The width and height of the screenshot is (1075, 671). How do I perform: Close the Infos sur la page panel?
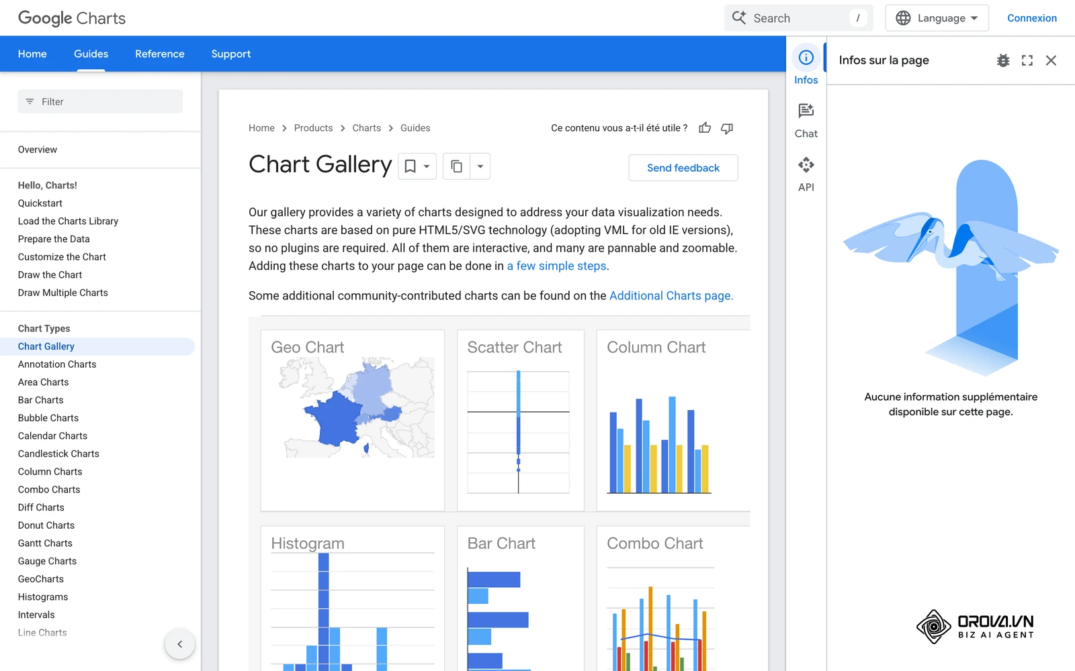(x=1051, y=60)
